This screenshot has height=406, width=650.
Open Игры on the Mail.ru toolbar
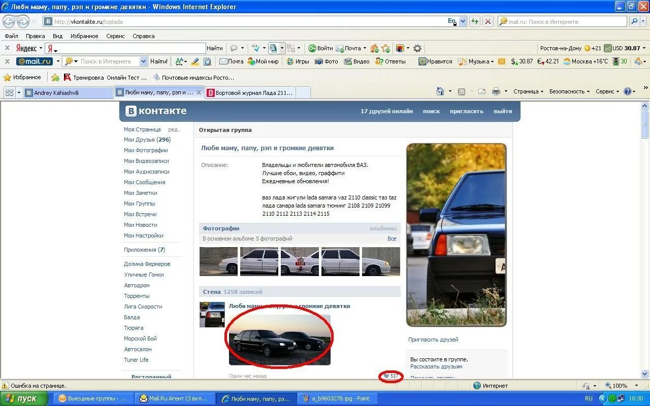coord(298,61)
